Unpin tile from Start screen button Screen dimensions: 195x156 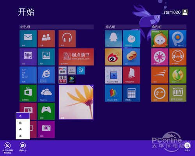[x=7, y=148]
